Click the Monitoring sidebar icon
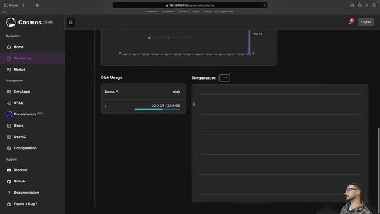 coord(9,58)
